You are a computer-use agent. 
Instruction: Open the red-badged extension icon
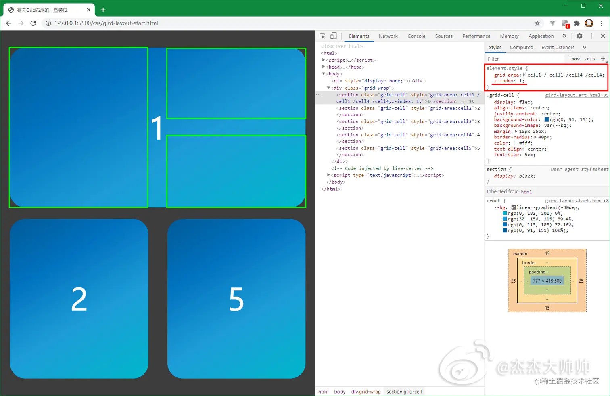point(565,23)
